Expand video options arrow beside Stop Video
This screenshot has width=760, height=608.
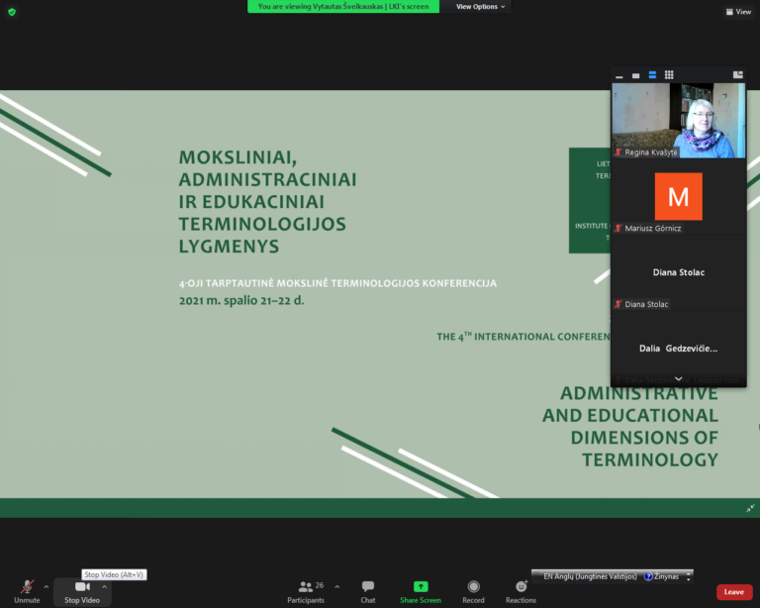[x=105, y=586]
